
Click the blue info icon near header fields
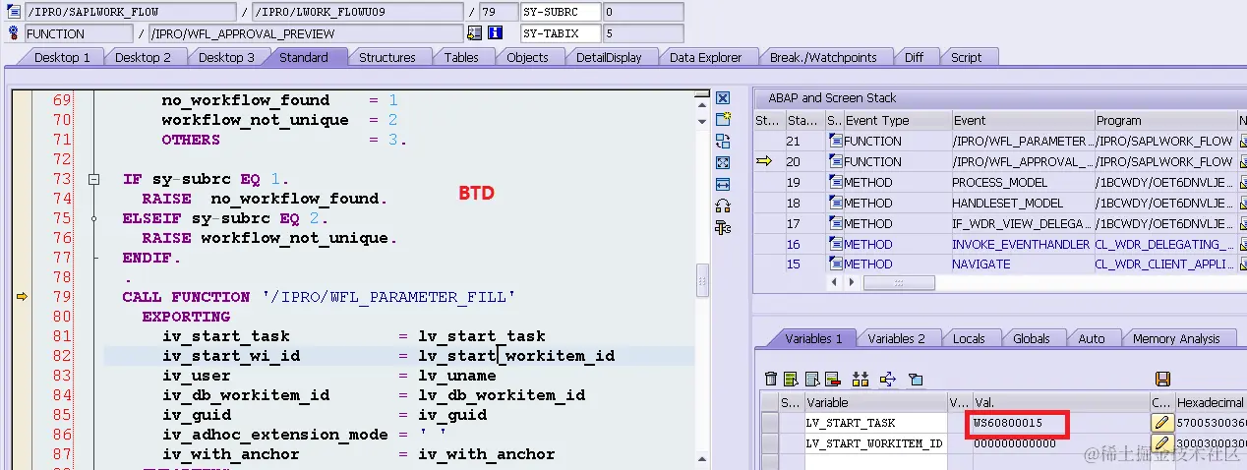[495, 32]
